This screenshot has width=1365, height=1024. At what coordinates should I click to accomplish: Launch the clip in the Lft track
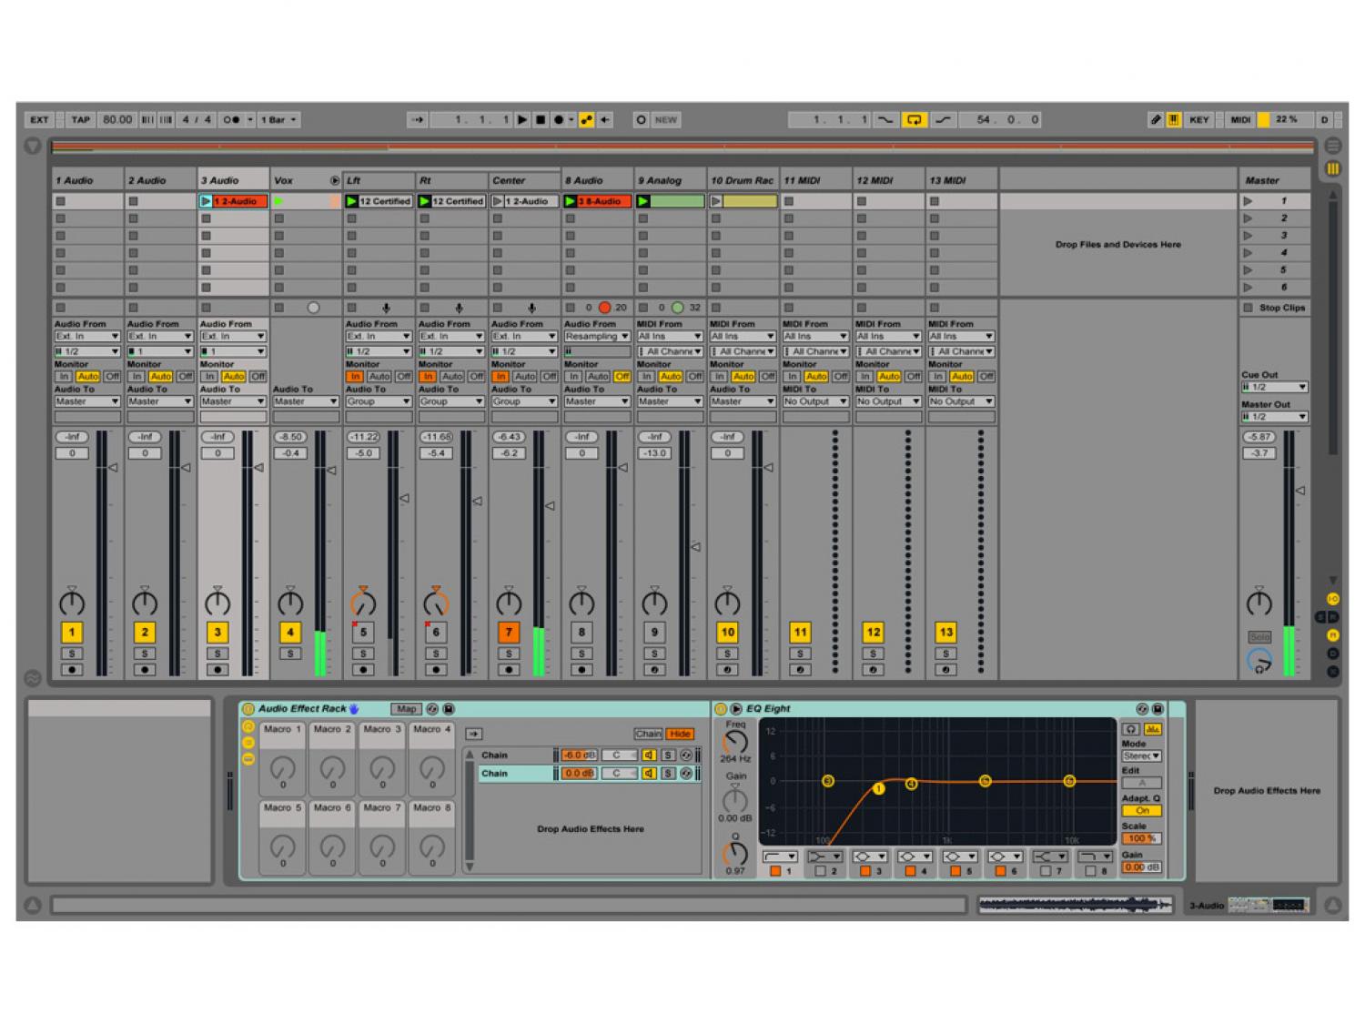[x=352, y=201]
